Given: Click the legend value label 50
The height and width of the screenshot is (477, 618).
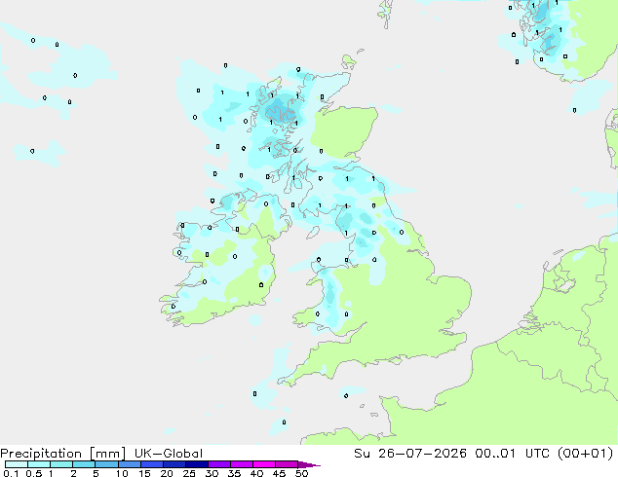Looking at the screenshot, I should click(301, 473).
